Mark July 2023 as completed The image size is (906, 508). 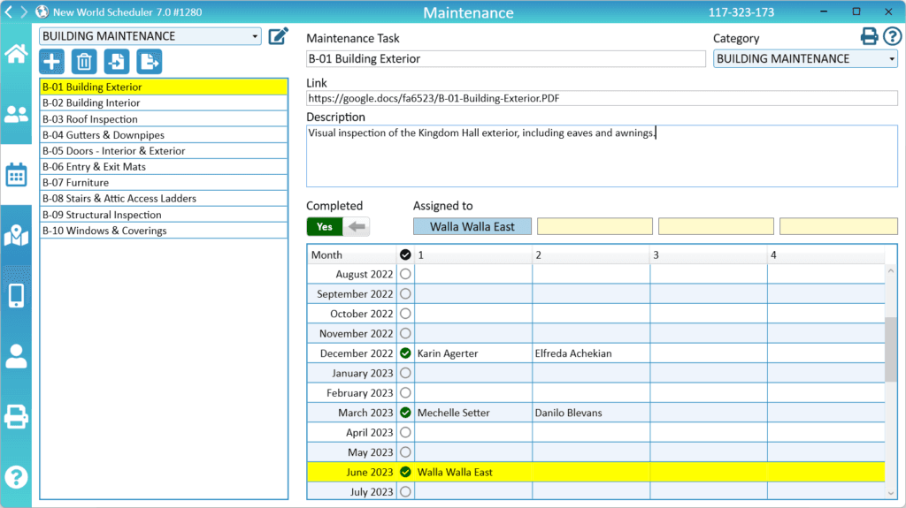pyautogui.click(x=405, y=492)
